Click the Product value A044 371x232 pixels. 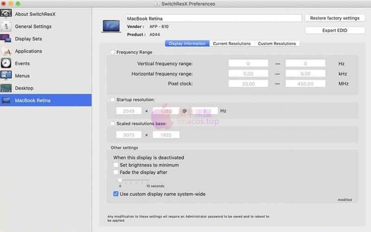point(154,34)
